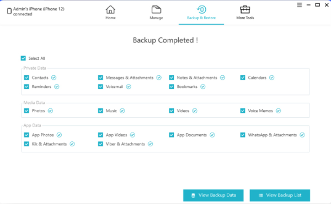The height and width of the screenshot is (204, 331).
Task: Uncheck the Notes & Attachments checkbox
Action: click(x=172, y=78)
